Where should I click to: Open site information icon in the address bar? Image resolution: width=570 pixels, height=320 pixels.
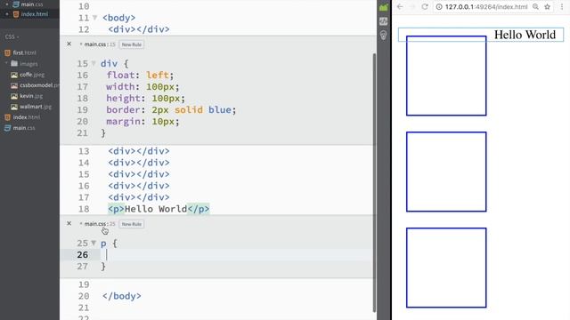[x=439, y=6]
